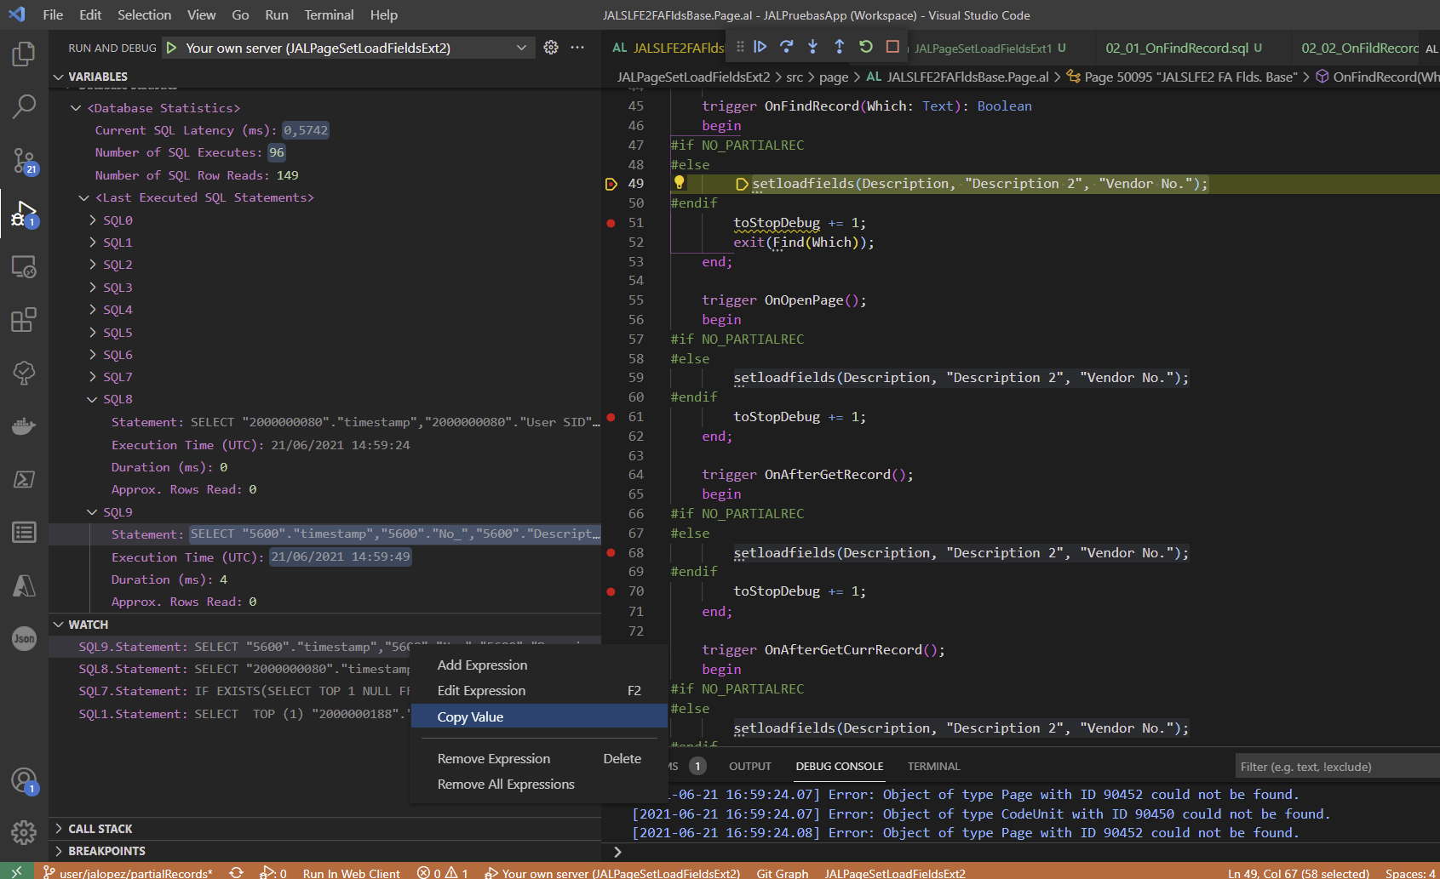Open the Search view icon
Screen dimensions: 1440x879
pyautogui.click(x=24, y=106)
